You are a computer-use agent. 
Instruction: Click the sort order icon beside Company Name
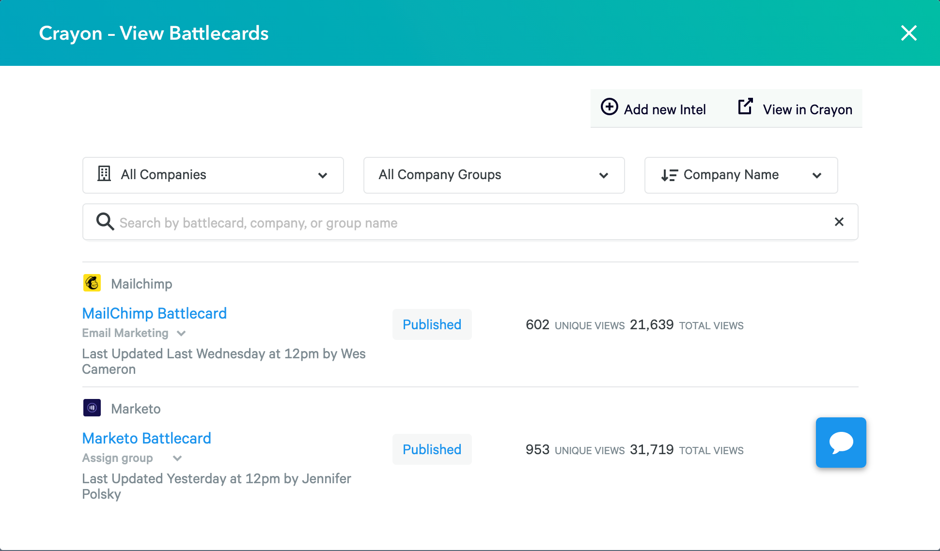pos(669,175)
